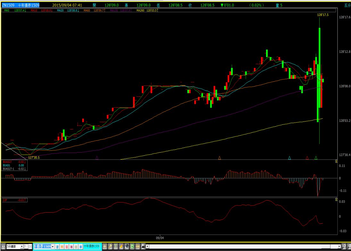The width and height of the screenshot is (351, 251).
Task: Open the wrench settings tool
Action: [110, 247]
